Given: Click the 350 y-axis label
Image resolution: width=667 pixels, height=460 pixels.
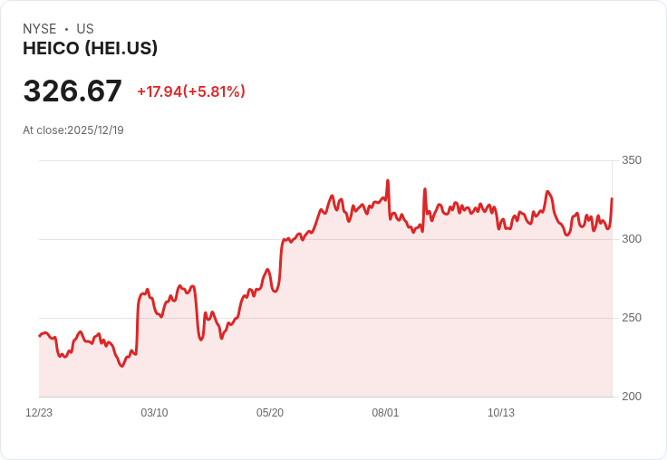Looking at the screenshot, I should click(632, 160).
